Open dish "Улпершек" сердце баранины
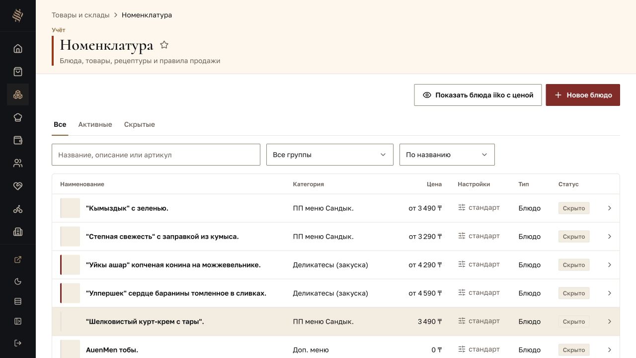The height and width of the screenshot is (358, 636). click(x=176, y=293)
